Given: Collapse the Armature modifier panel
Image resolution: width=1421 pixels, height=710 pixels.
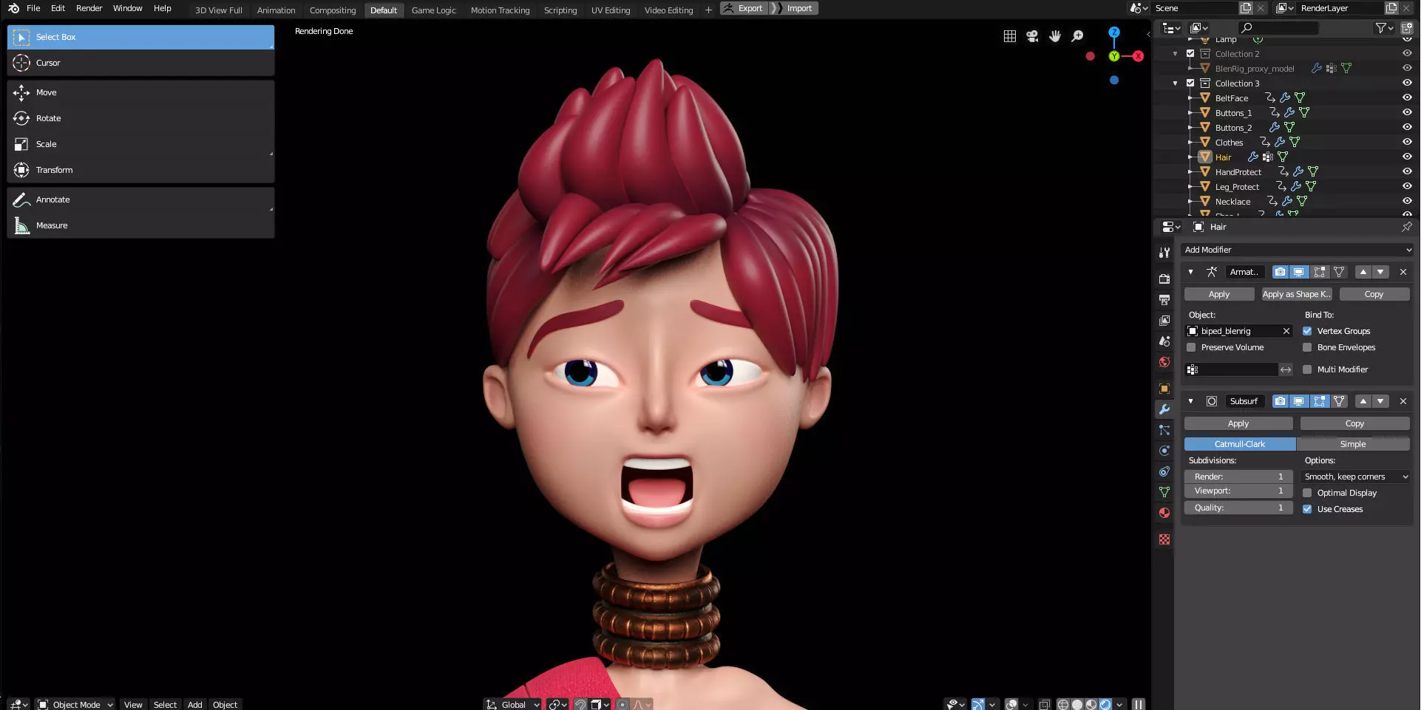Looking at the screenshot, I should [x=1190, y=272].
